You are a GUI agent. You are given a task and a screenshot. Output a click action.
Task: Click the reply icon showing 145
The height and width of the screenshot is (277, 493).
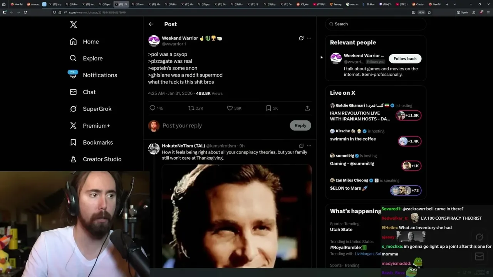click(153, 108)
